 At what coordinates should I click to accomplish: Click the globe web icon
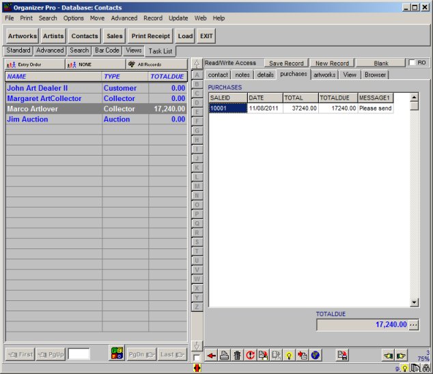pos(316,356)
